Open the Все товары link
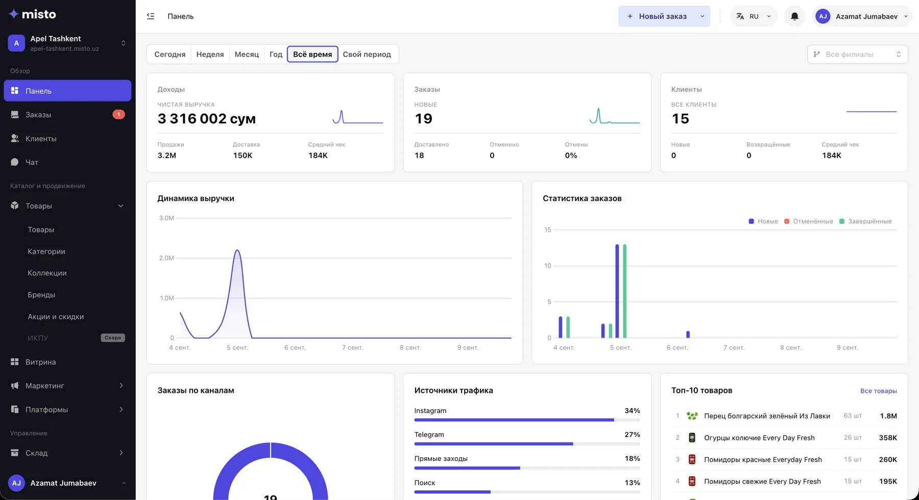The height and width of the screenshot is (500, 919). click(879, 391)
